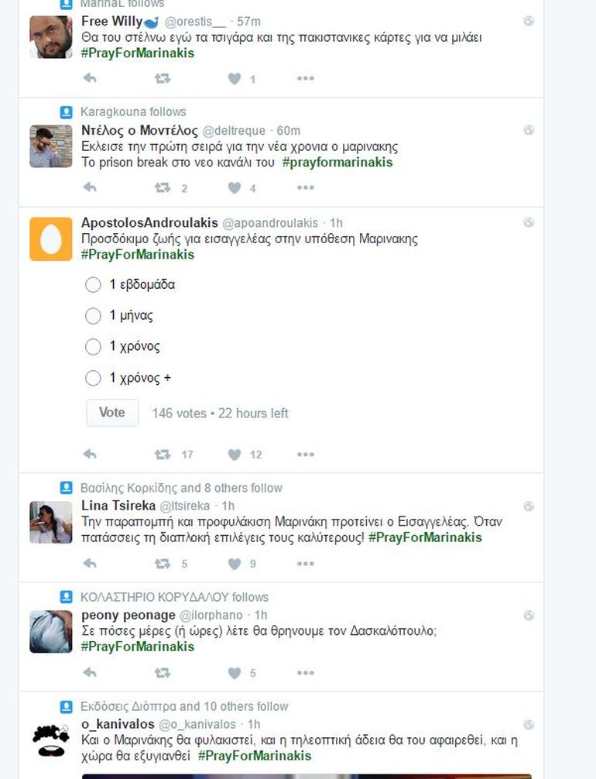
Task: Click the globe icon on Lina Tsireka's tweet
Action: coord(529,506)
